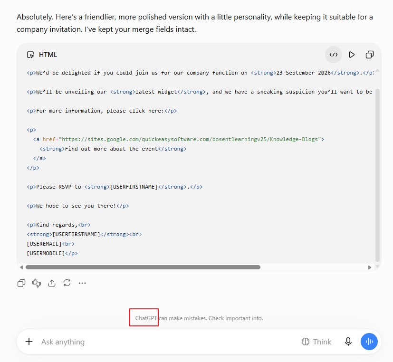The width and height of the screenshot is (393, 362).
Task: Click the Kind regards, line in the code
Action: coord(58,225)
